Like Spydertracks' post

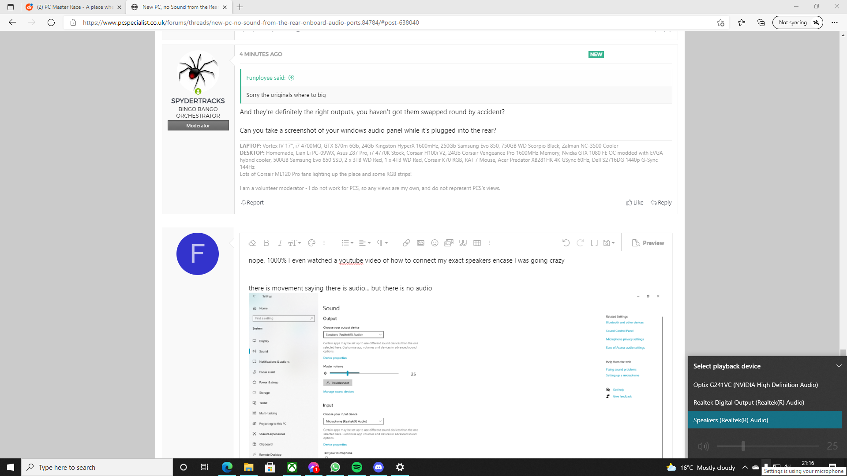coord(634,202)
